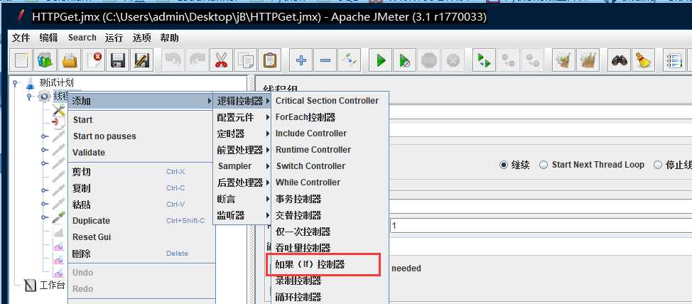Open the 运行 menu
The image size is (692, 304).
[114, 38]
